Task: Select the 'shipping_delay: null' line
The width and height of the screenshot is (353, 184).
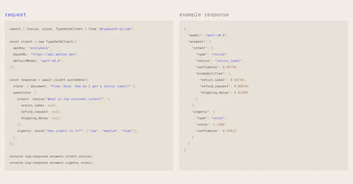Action: [41, 118]
